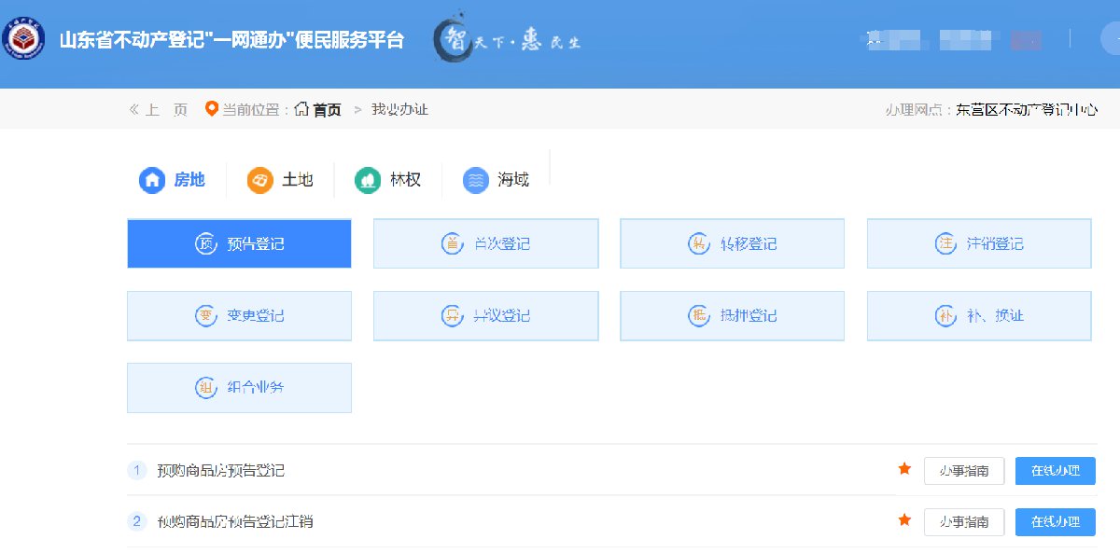This screenshot has height=553, width=1120.
Task: Click the star next to 预购商品房预告登记
Action: tap(903, 469)
